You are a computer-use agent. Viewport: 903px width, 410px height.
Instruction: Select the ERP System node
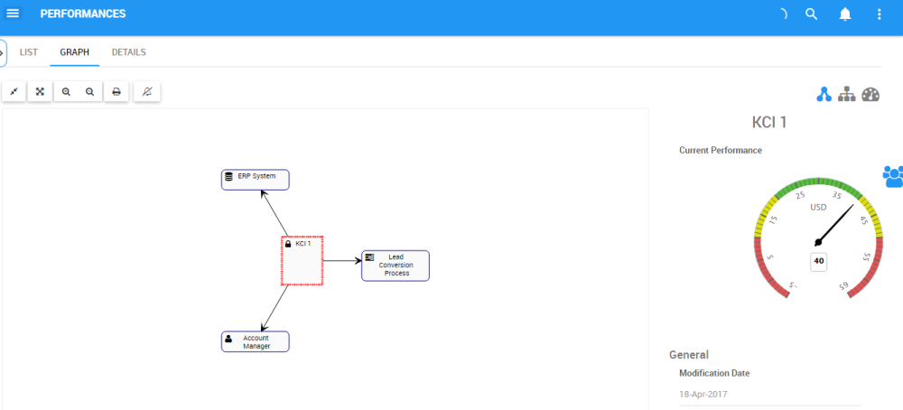pyautogui.click(x=256, y=180)
